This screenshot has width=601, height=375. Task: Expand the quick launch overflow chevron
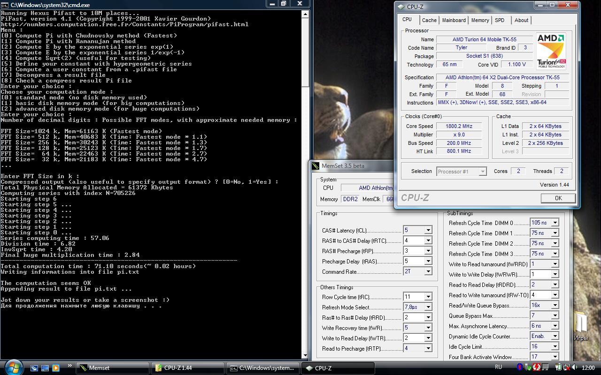(70, 365)
